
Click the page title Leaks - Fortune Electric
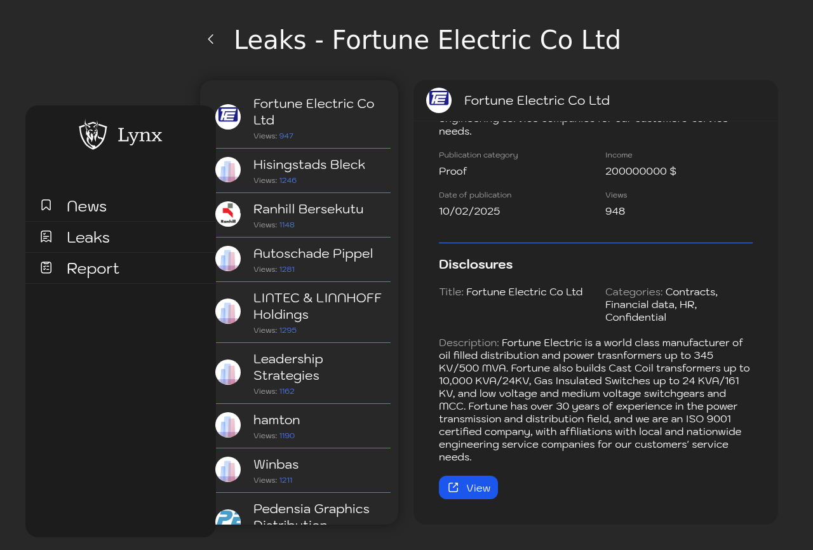427,40
